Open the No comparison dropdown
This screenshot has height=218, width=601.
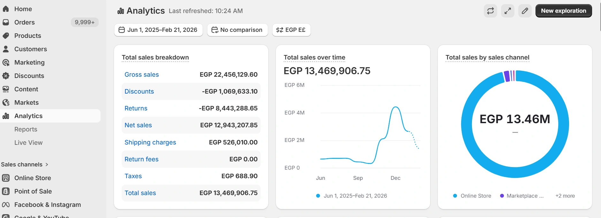[x=238, y=30]
